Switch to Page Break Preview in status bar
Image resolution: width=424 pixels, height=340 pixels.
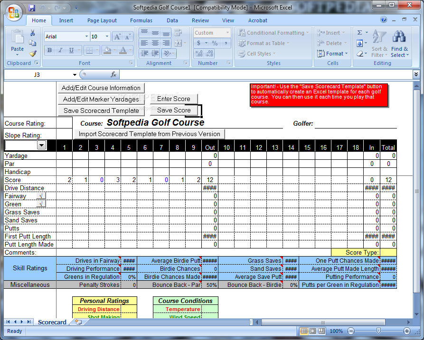(x=321, y=331)
